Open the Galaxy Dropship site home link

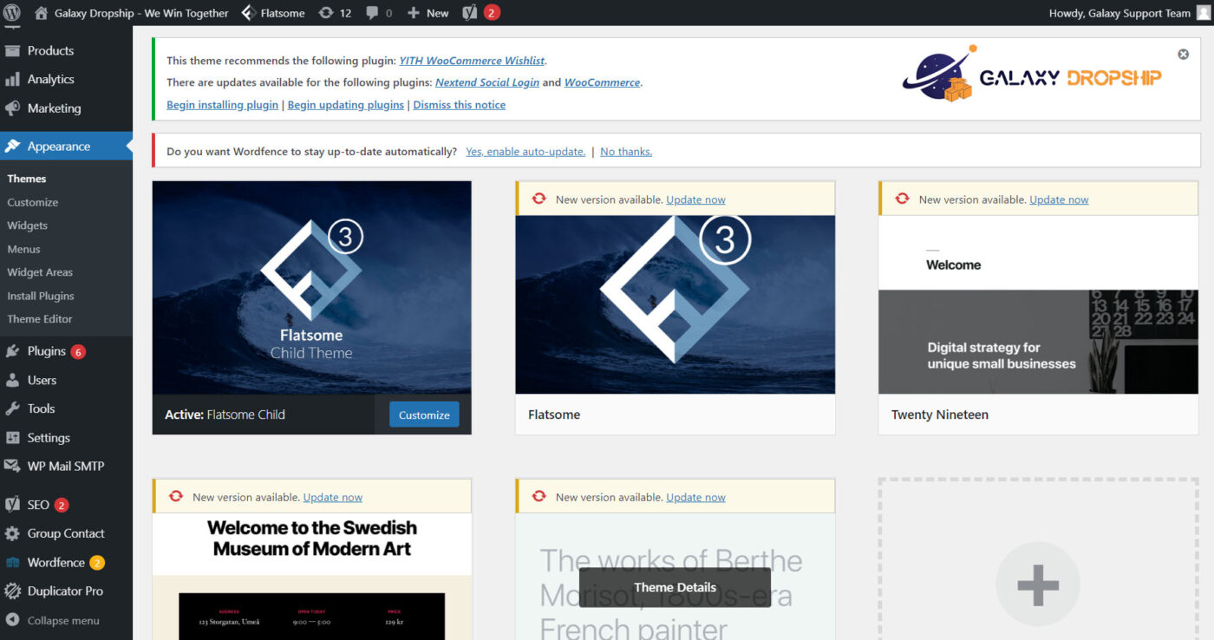point(132,13)
